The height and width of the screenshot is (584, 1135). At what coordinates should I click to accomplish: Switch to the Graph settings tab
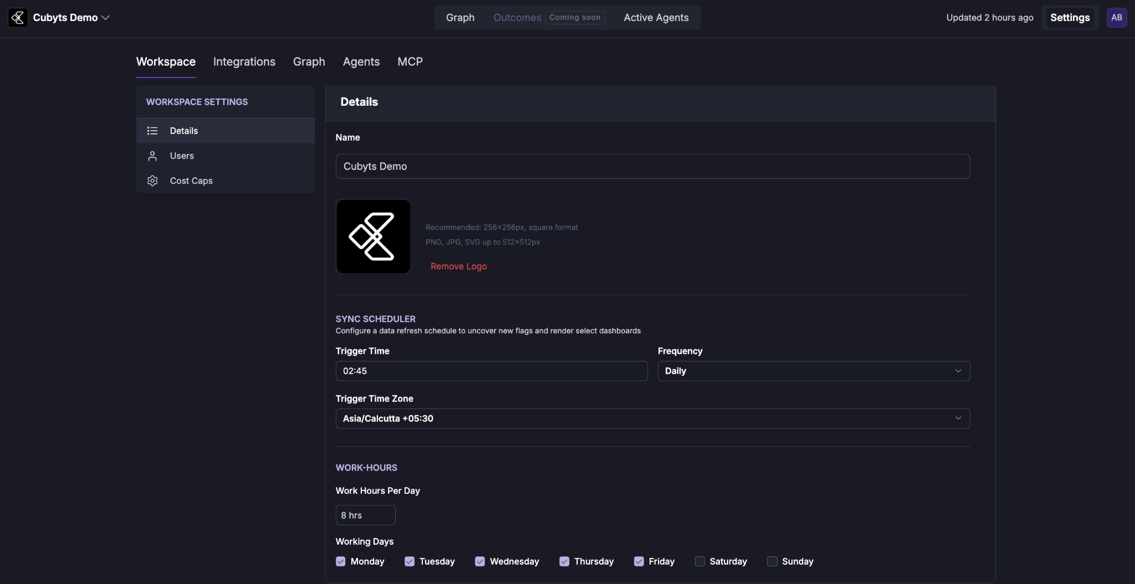pos(309,61)
